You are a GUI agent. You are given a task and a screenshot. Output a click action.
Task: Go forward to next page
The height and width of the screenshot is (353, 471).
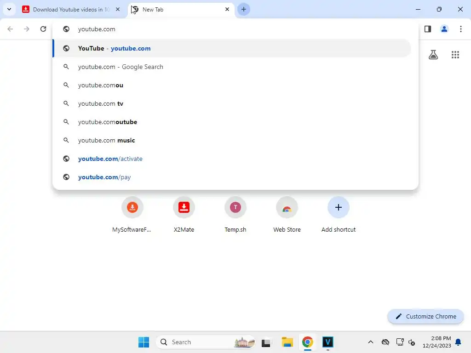pyautogui.click(x=27, y=29)
